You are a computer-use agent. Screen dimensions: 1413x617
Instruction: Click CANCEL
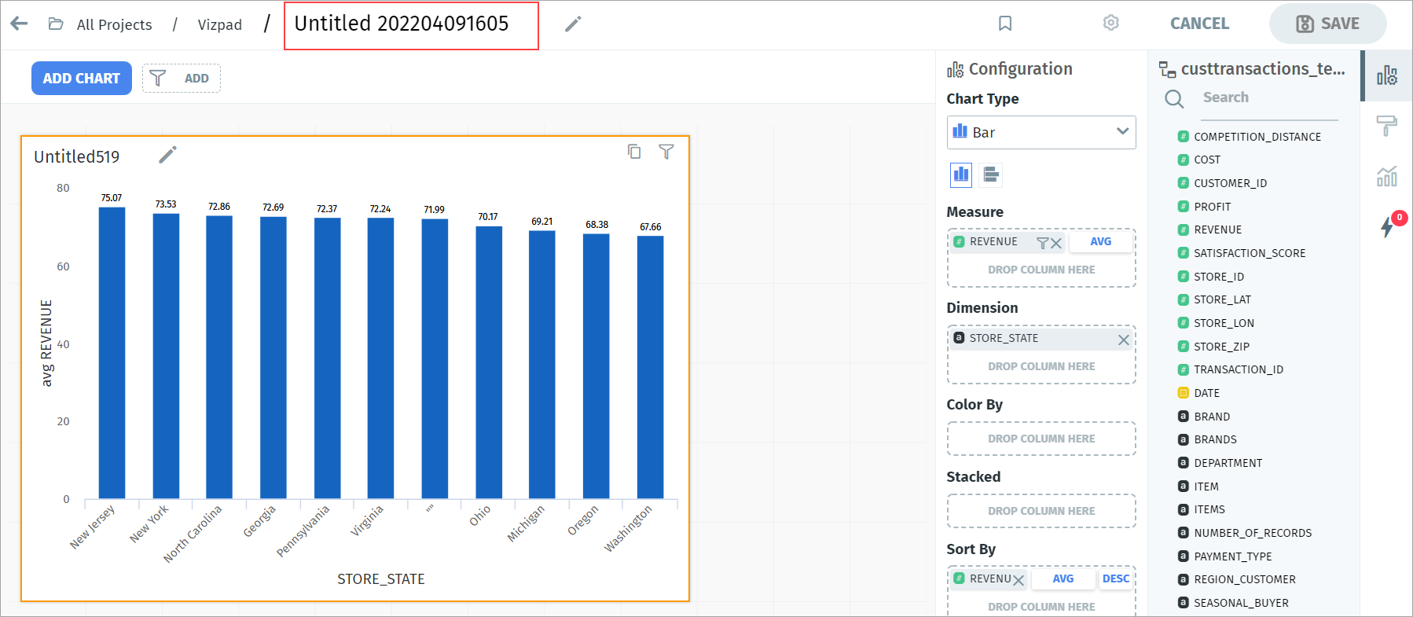(1199, 24)
